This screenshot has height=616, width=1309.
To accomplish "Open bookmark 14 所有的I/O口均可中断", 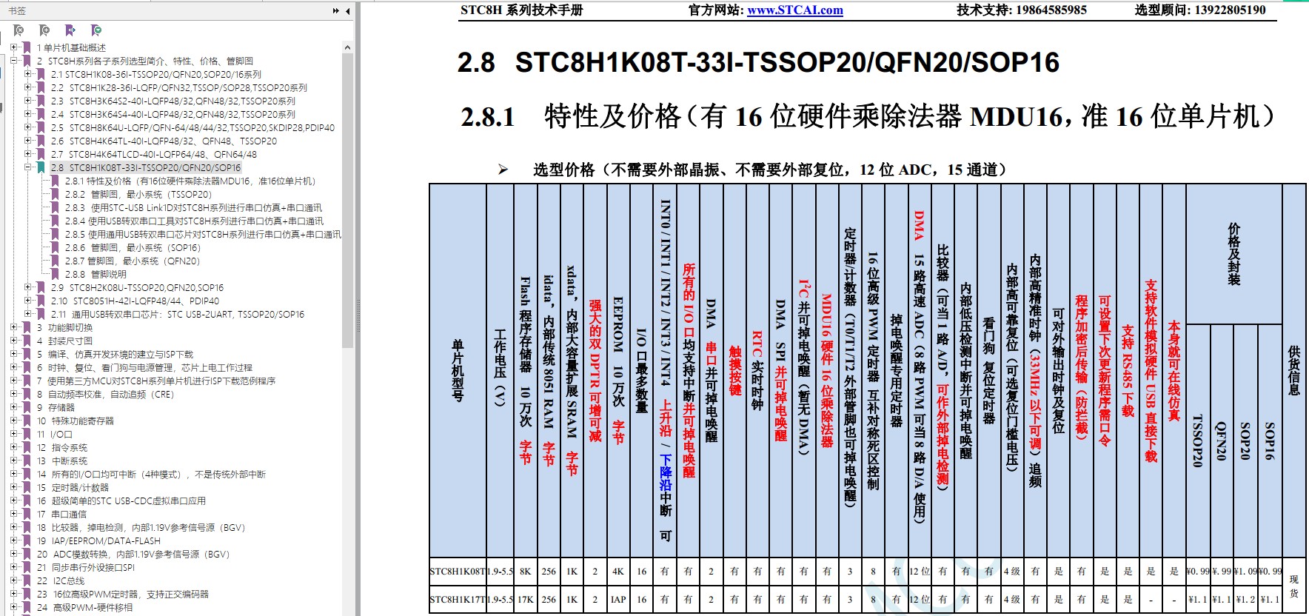I will coord(151,474).
